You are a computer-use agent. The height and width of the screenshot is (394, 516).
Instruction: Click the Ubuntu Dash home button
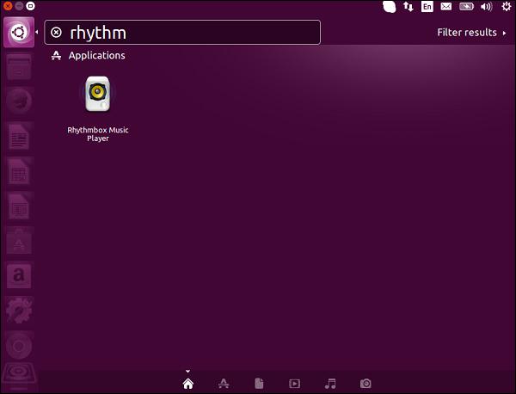point(19,33)
